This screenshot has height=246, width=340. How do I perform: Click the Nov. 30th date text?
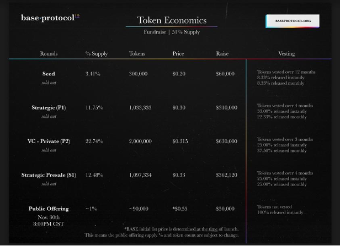tap(49, 217)
